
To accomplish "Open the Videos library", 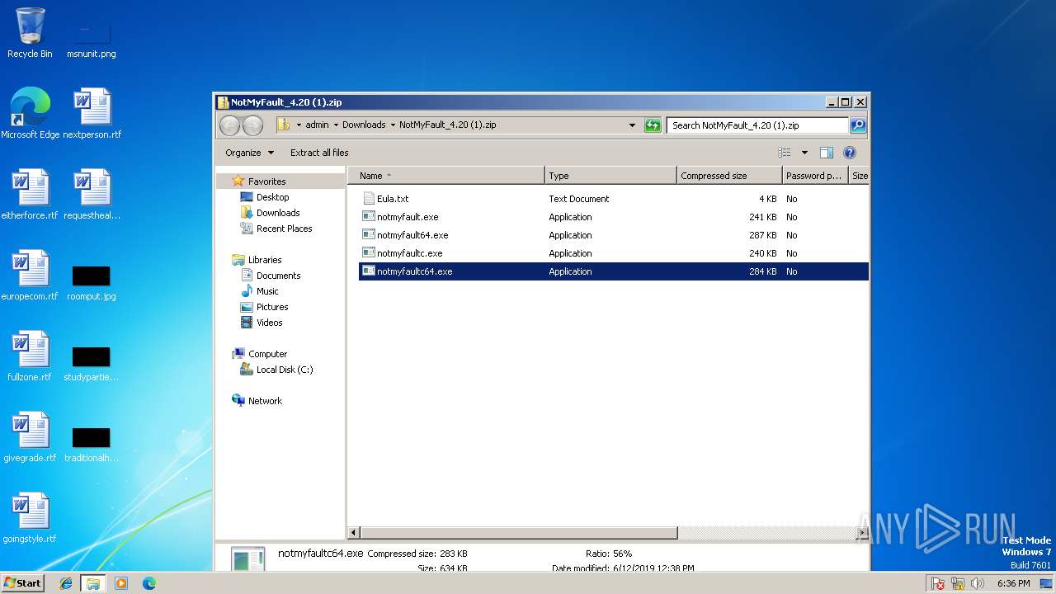I will pos(269,323).
